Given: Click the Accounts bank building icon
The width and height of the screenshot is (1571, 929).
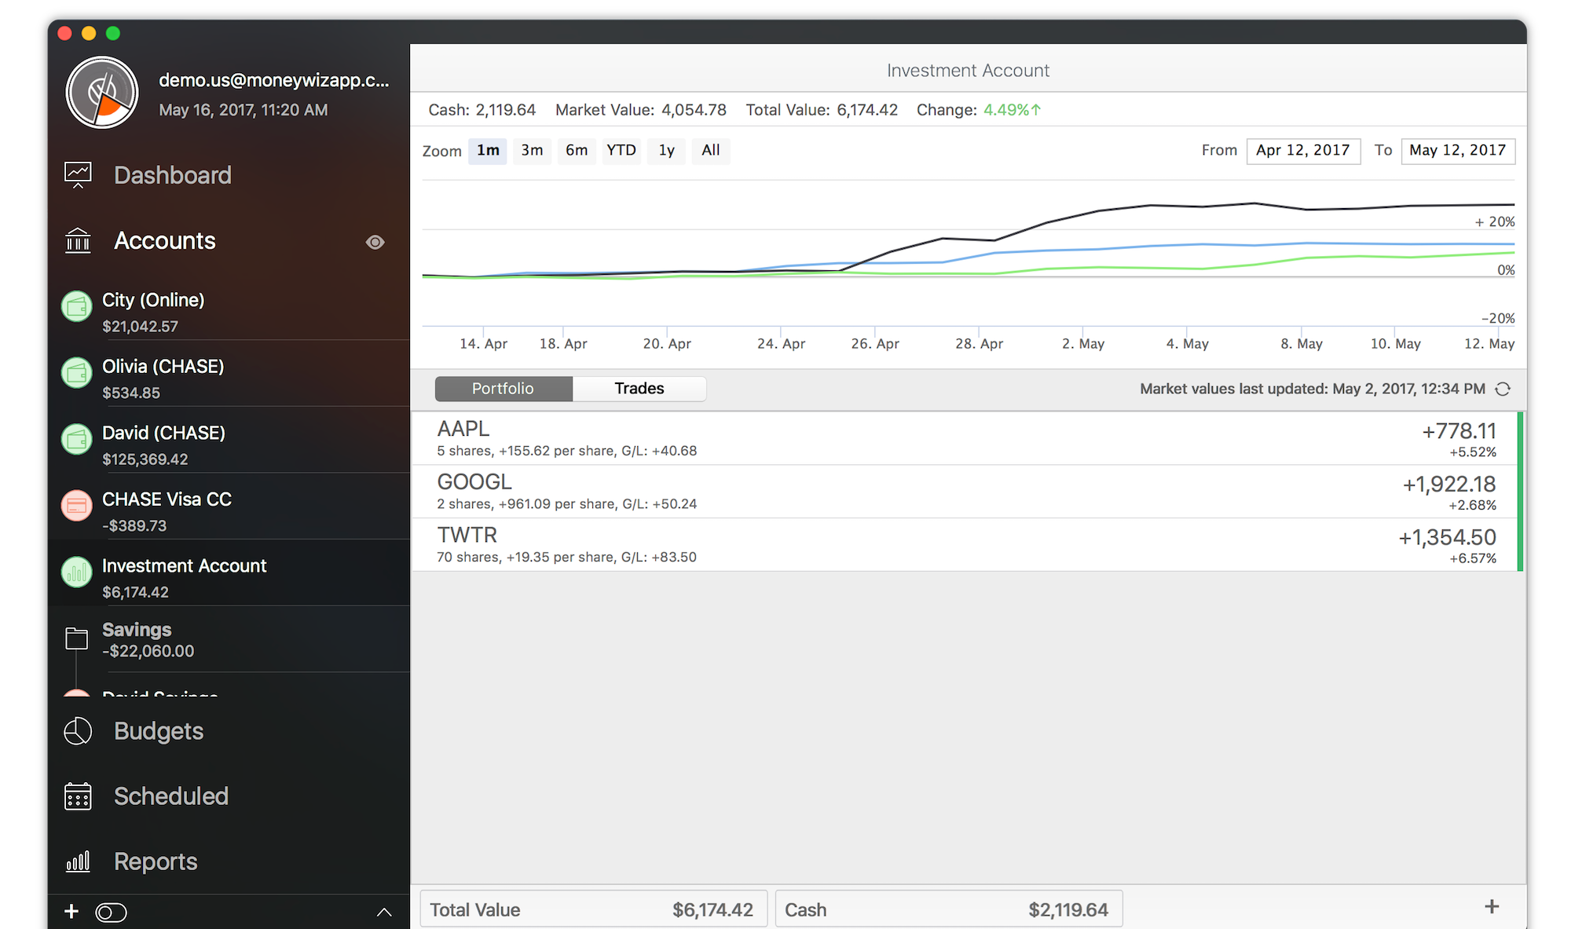Looking at the screenshot, I should (78, 240).
